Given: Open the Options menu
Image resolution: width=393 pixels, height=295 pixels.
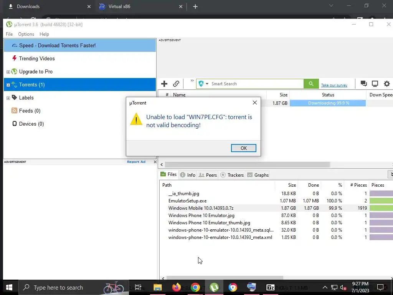Looking at the screenshot, I should tap(26, 34).
